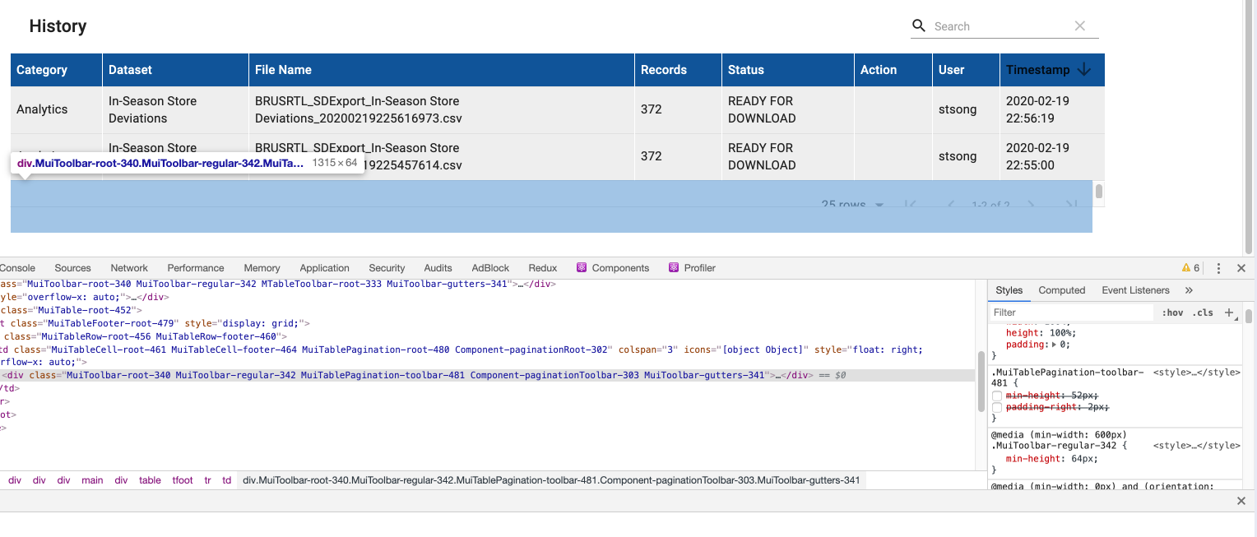
Task: Select the 'table' breadcrumb element
Action: tap(150, 480)
